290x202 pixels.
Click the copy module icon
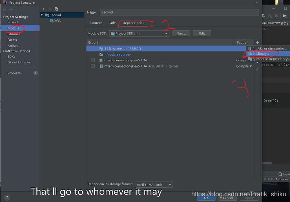click(x=56, y=9)
